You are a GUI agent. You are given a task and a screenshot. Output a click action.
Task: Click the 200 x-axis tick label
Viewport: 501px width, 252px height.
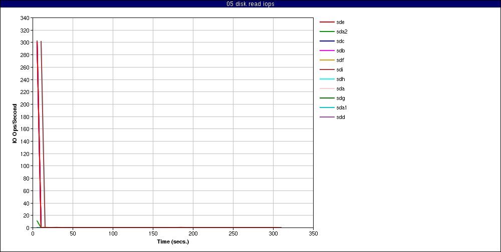coord(193,234)
